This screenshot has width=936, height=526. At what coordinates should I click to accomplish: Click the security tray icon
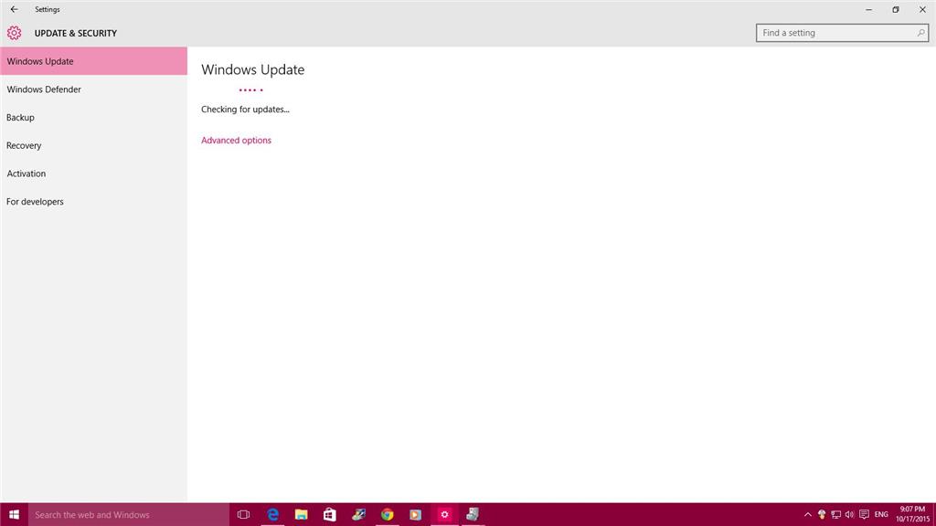pos(822,514)
